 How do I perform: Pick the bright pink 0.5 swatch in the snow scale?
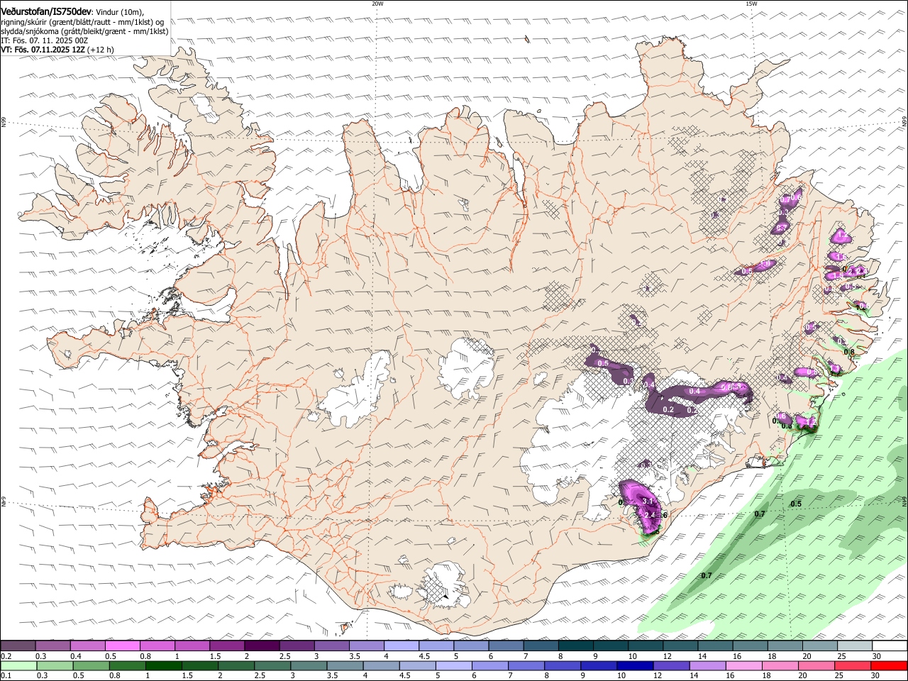coord(122,646)
